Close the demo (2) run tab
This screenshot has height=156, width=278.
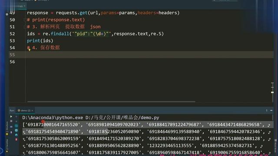(32, 110)
